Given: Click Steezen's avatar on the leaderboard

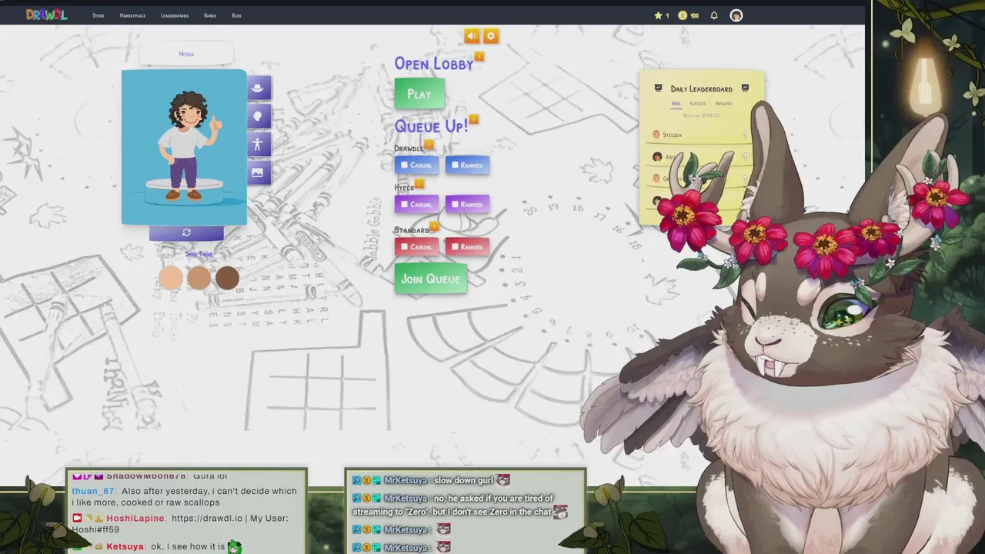Looking at the screenshot, I should coord(656,135).
